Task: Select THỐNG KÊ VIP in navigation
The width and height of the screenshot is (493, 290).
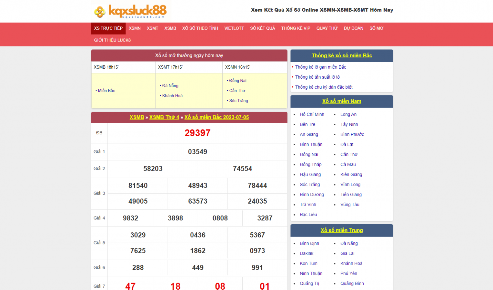Action: pos(296,28)
